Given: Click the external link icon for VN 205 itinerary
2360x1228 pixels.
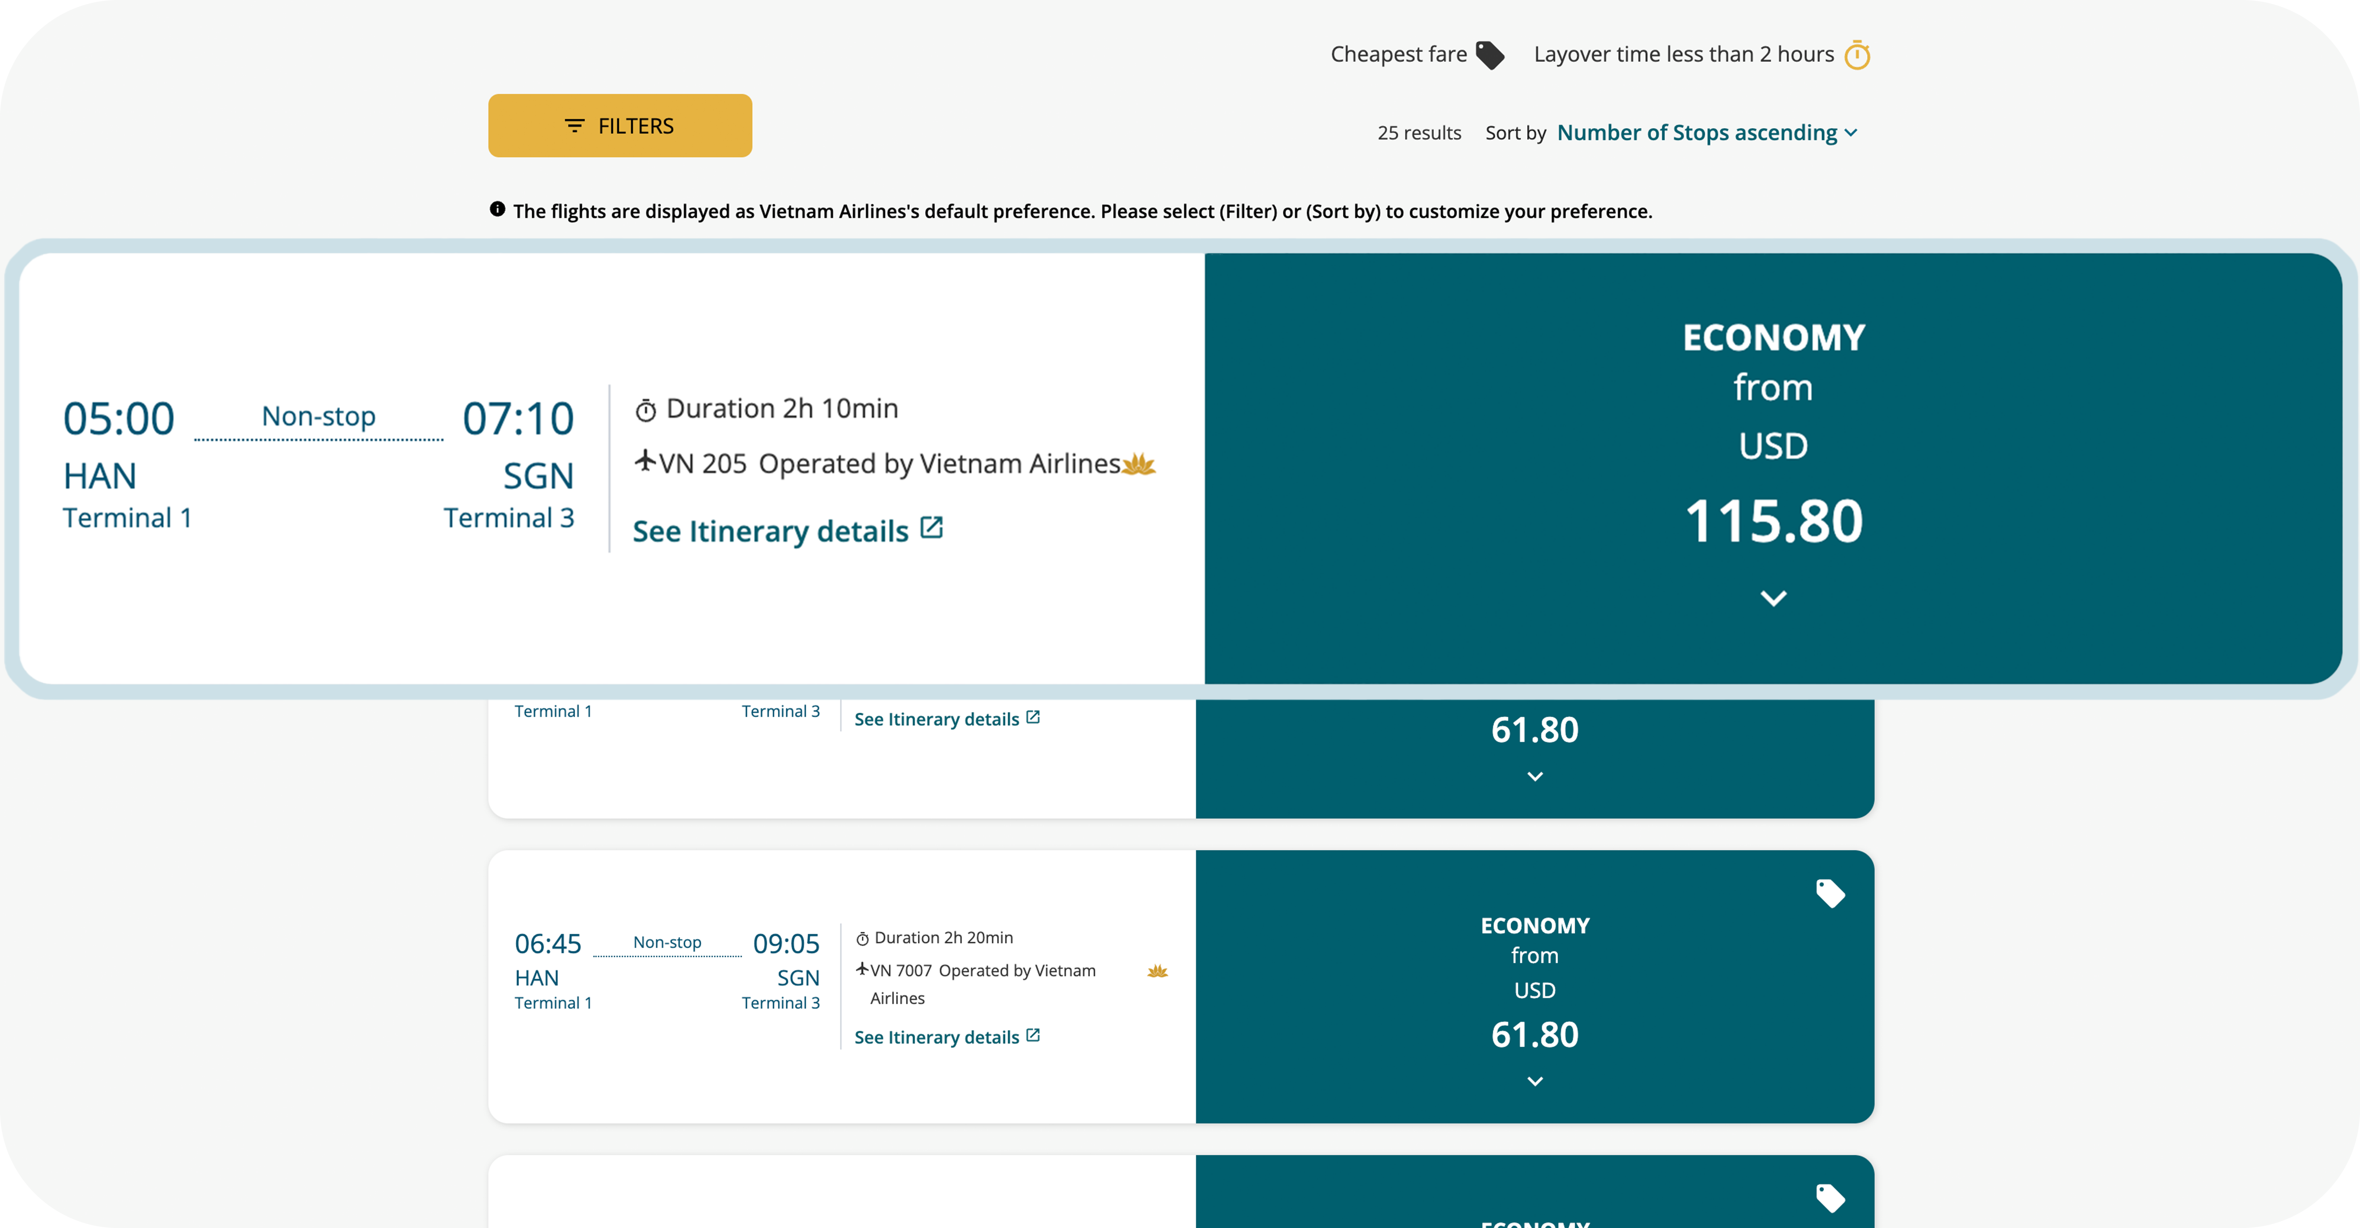Looking at the screenshot, I should point(932,529).
